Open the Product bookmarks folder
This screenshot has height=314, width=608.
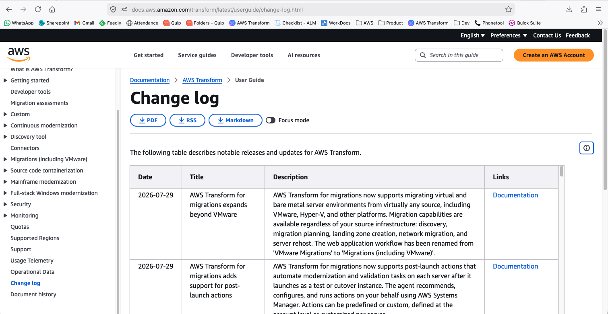(x=391, y=23)
